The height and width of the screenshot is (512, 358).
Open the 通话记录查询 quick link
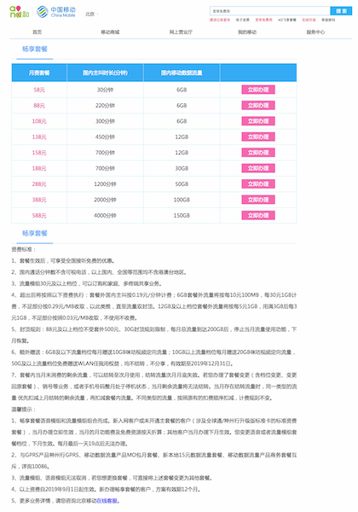[x=219, y=20]
